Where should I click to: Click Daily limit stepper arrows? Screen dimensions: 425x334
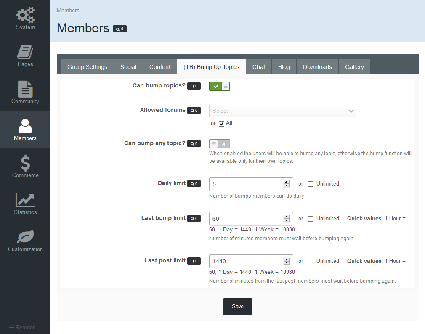(x=286, y=184)
